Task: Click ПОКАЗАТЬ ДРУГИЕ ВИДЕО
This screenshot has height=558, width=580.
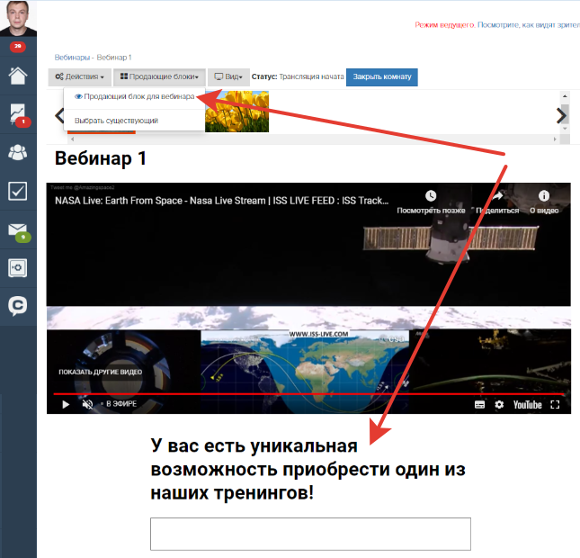Action: pyautogui.click(x=100, y=372)
